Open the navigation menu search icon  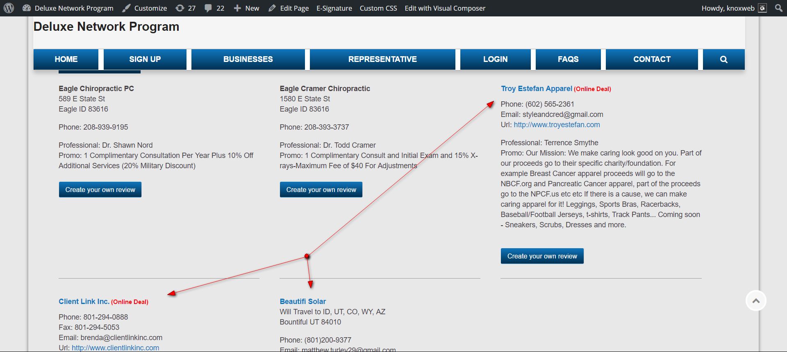(x=724, y=59)
